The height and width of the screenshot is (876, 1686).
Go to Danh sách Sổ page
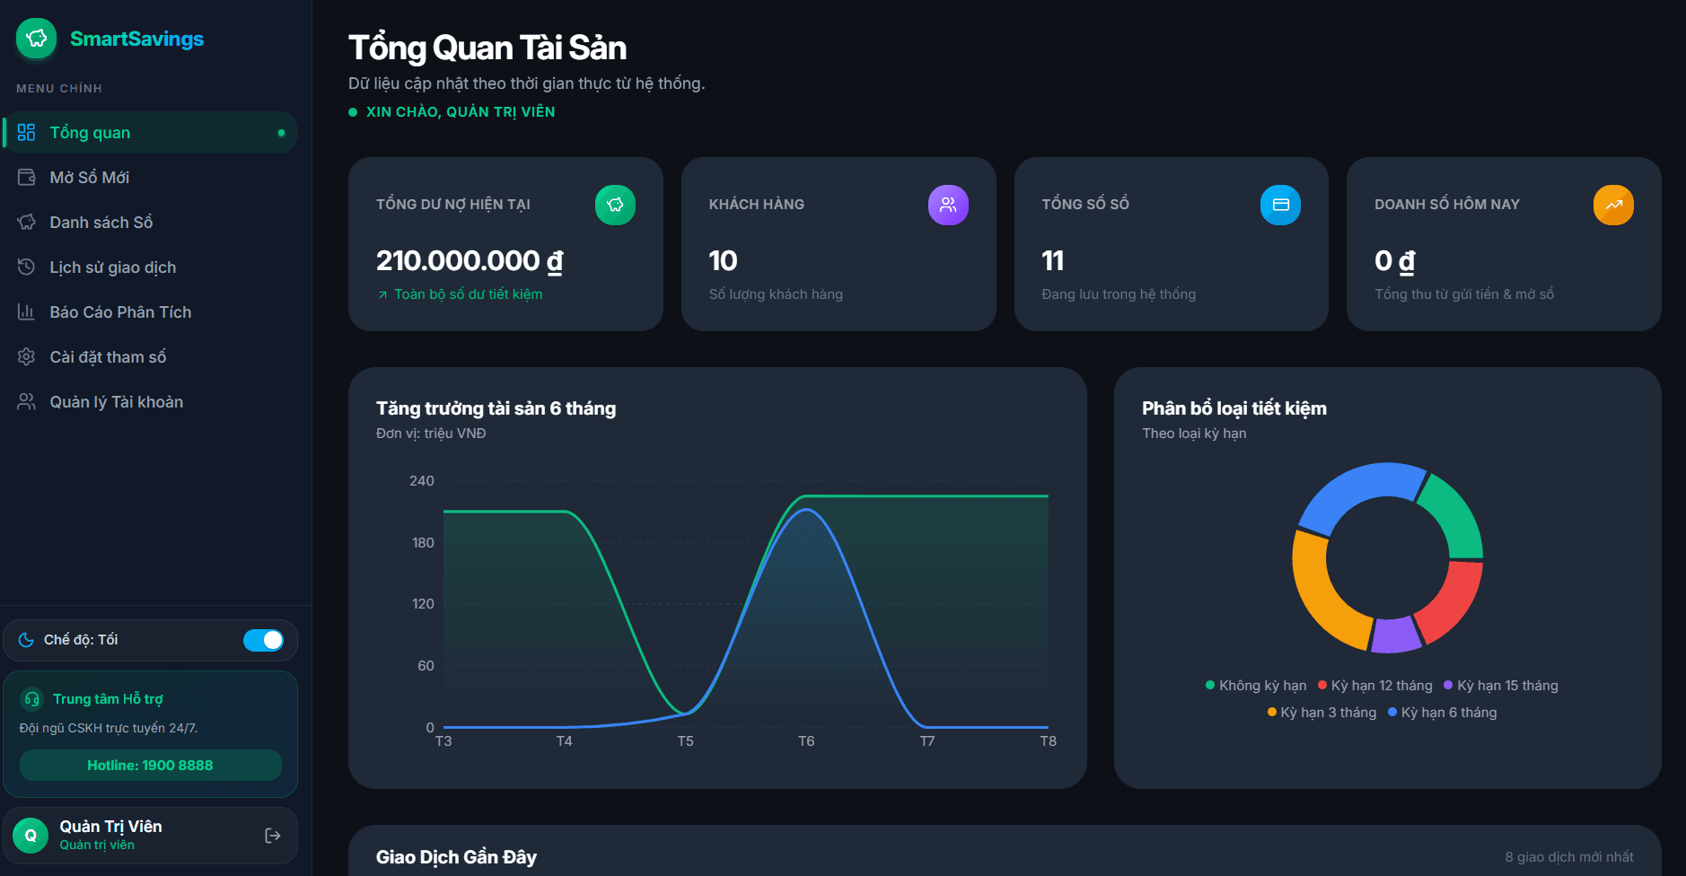point(151,223)
